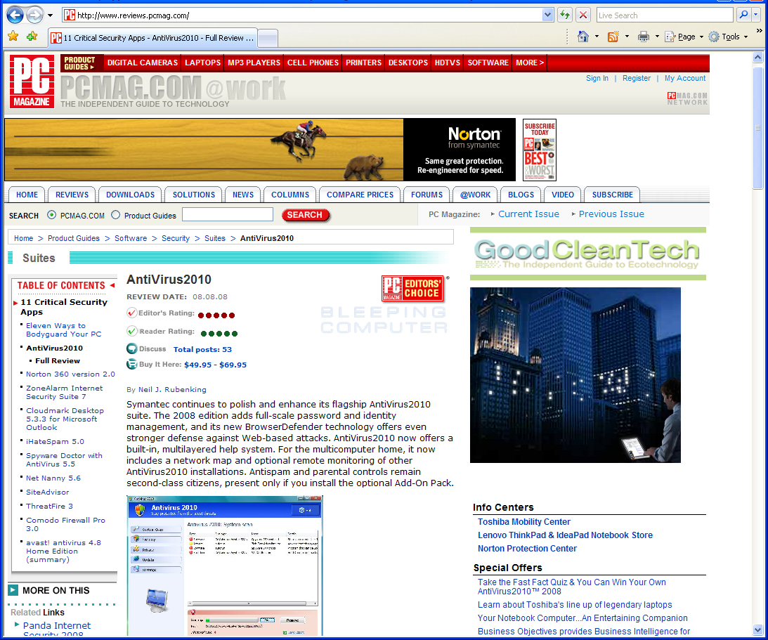Open the Product Guides nav button

[x=82, y=63]
